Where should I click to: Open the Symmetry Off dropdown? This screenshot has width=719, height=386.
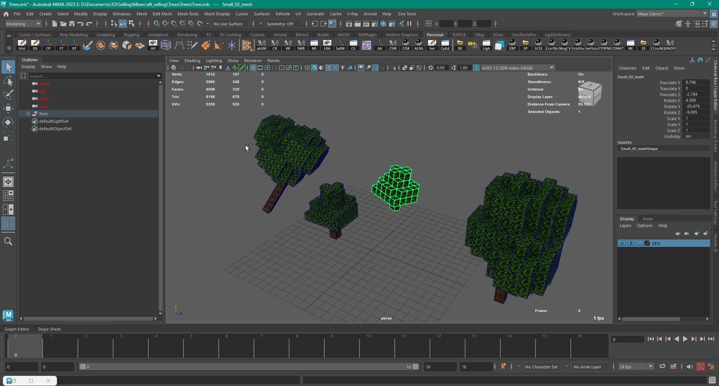283,24
